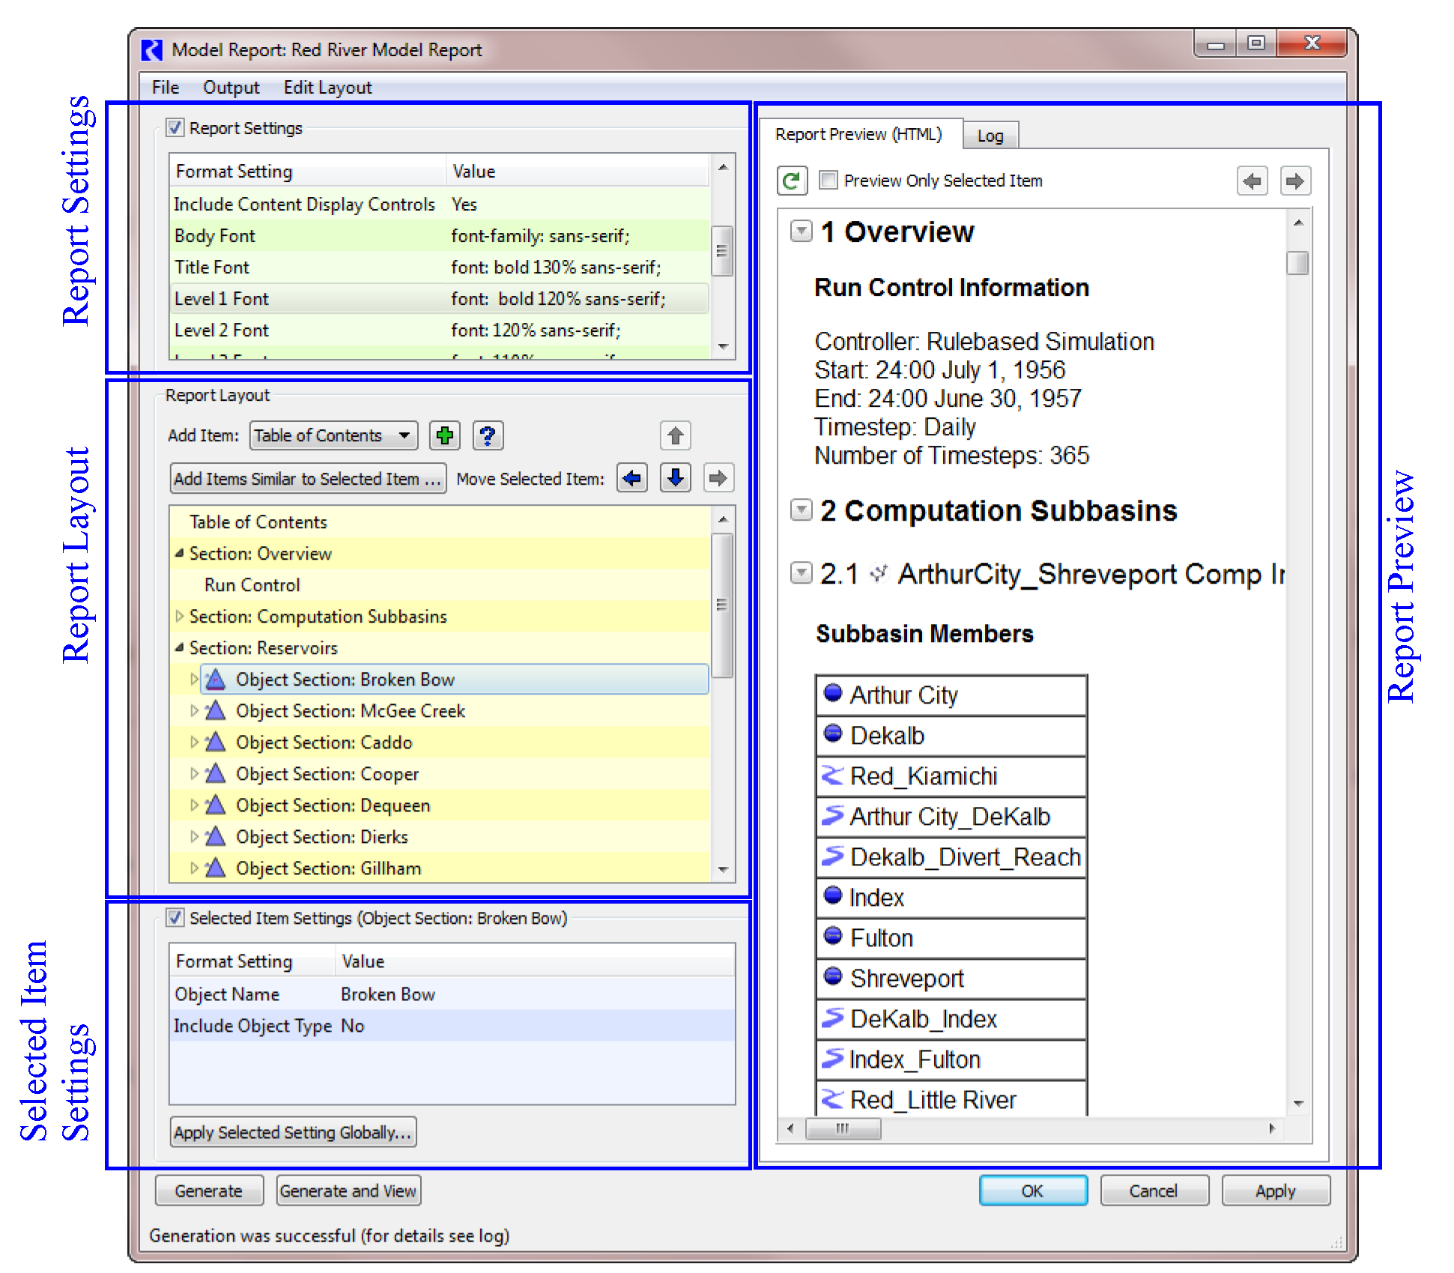The image size is (1454, 1273).
Task: Move selected item left with blue arrow
Action: [x=632, y=478]
